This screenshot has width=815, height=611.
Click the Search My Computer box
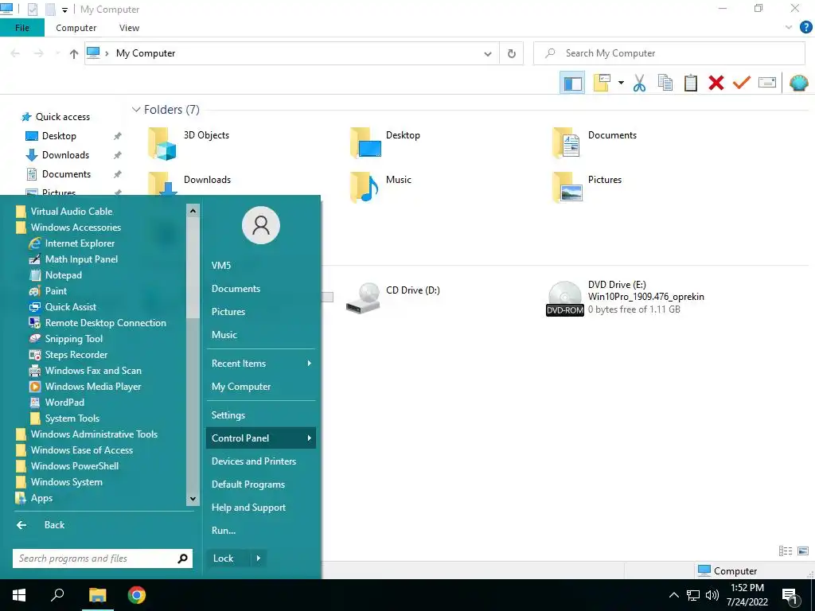tap(669, 53)
